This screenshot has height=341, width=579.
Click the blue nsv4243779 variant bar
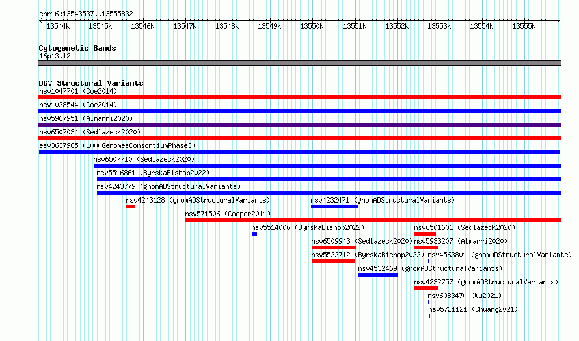click(x=329, y=193)
